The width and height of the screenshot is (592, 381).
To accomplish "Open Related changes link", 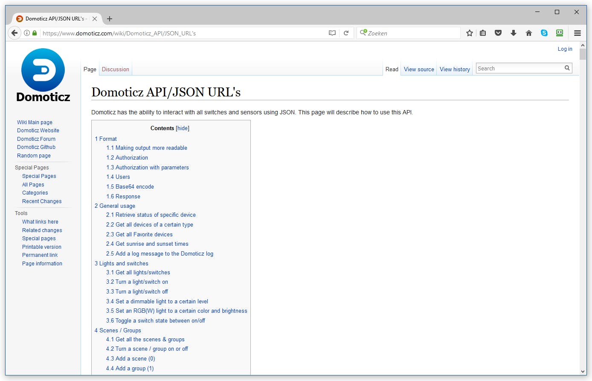I will pos(42,230).
